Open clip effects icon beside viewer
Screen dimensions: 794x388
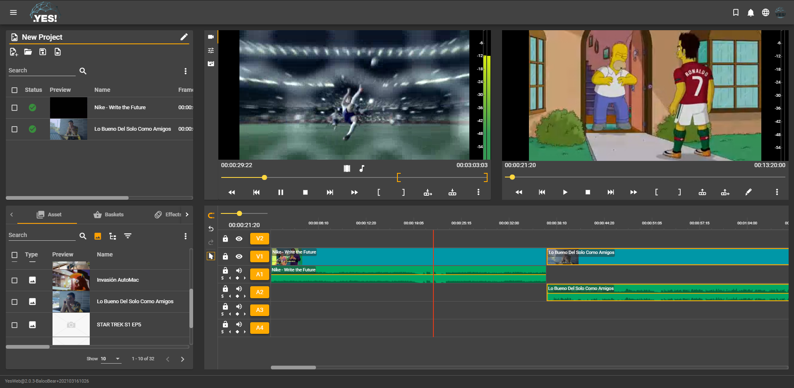[x=211, y=64]
